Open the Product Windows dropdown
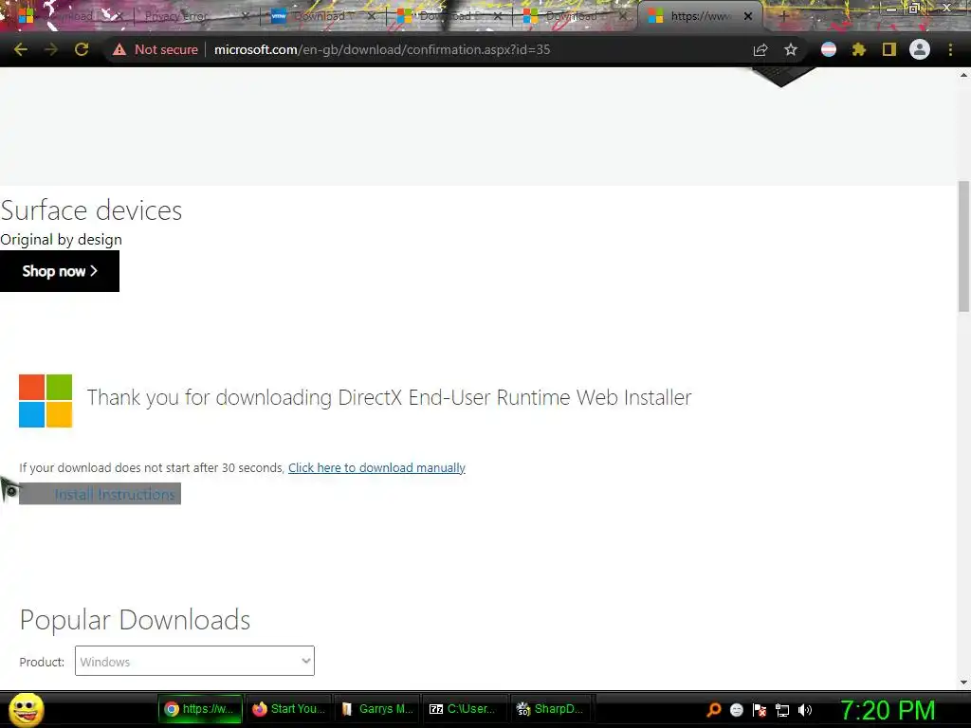This screenshot has height=728, width=971. pos(194,661)
